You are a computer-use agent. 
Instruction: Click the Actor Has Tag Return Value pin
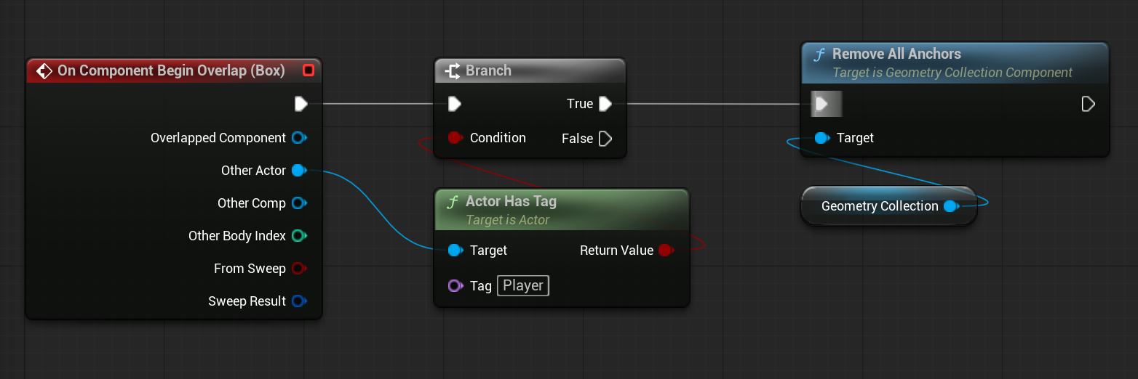click(x=664, y=250)
